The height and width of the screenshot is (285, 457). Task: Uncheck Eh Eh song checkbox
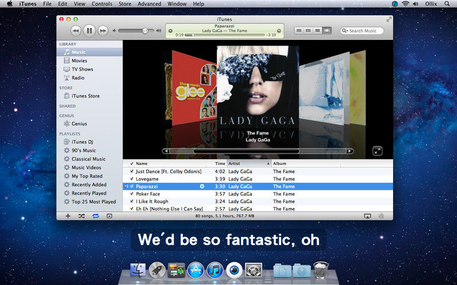click(x=132, y=209)
